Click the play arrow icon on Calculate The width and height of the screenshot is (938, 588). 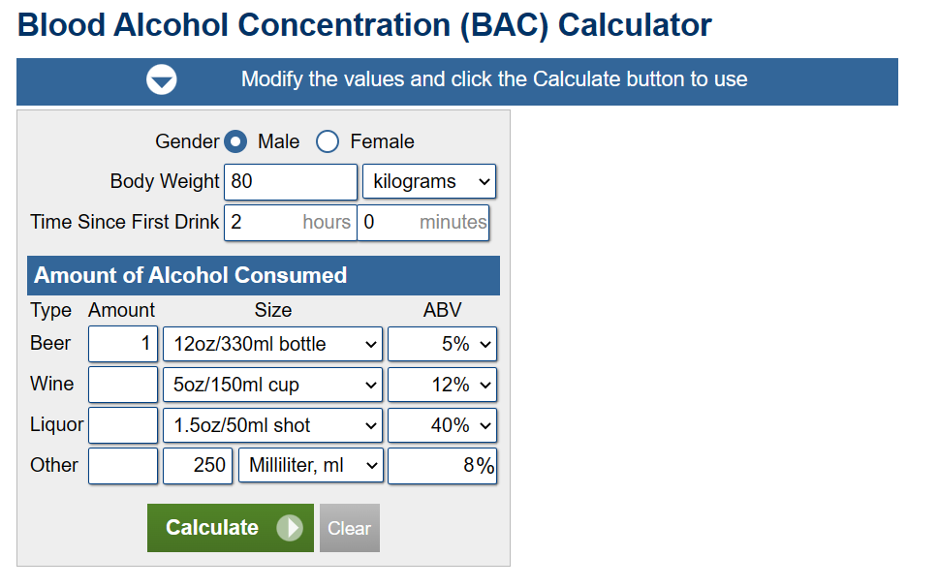[289, 528]
